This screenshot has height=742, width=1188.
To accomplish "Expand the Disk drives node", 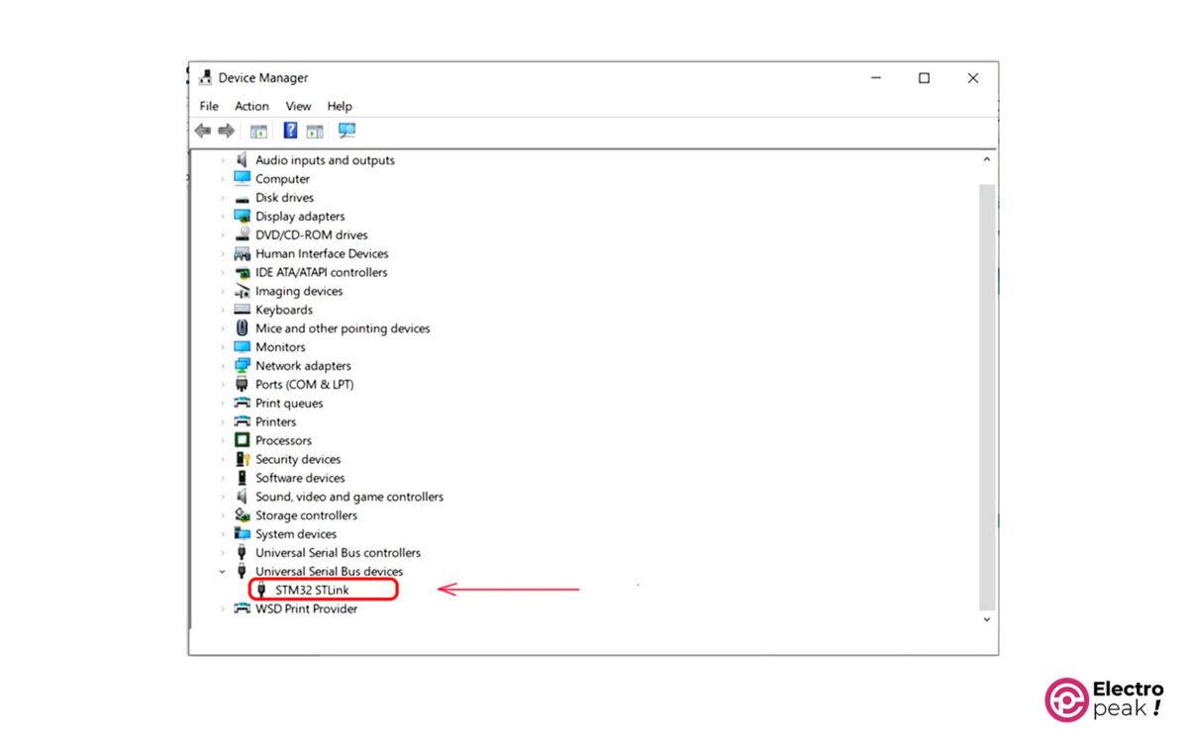I will (x=223, y=198).
